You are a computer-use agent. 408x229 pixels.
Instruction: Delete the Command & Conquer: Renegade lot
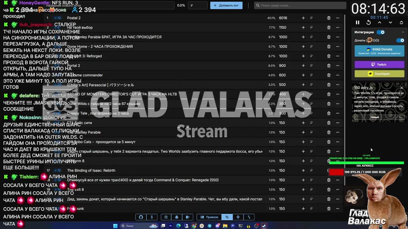329,180
